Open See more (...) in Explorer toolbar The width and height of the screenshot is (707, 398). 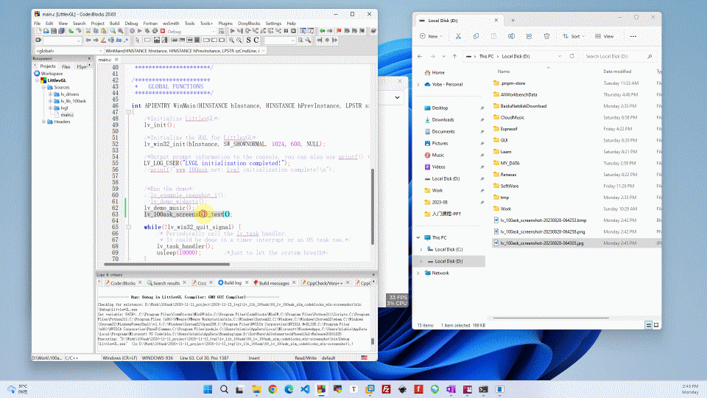pyautogui.click(x=633, y=36)
